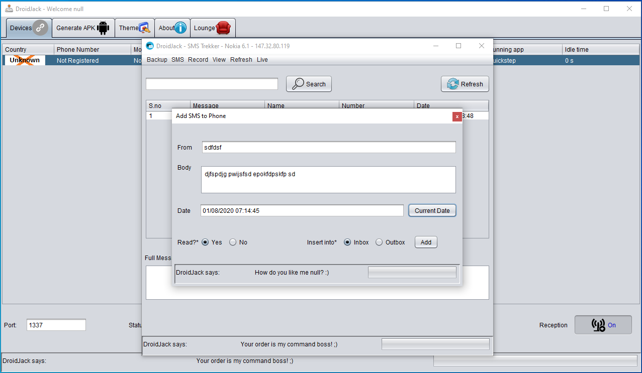Screen dimensions: 642x373
Task: Click the Number column header in SMS table
Action: click(x=377, y=105)
